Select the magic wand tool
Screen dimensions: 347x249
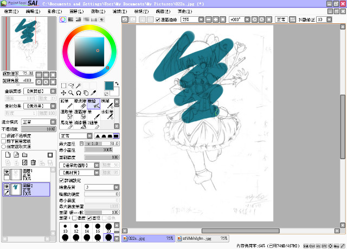pyautogui.click(x=79, y=86)
